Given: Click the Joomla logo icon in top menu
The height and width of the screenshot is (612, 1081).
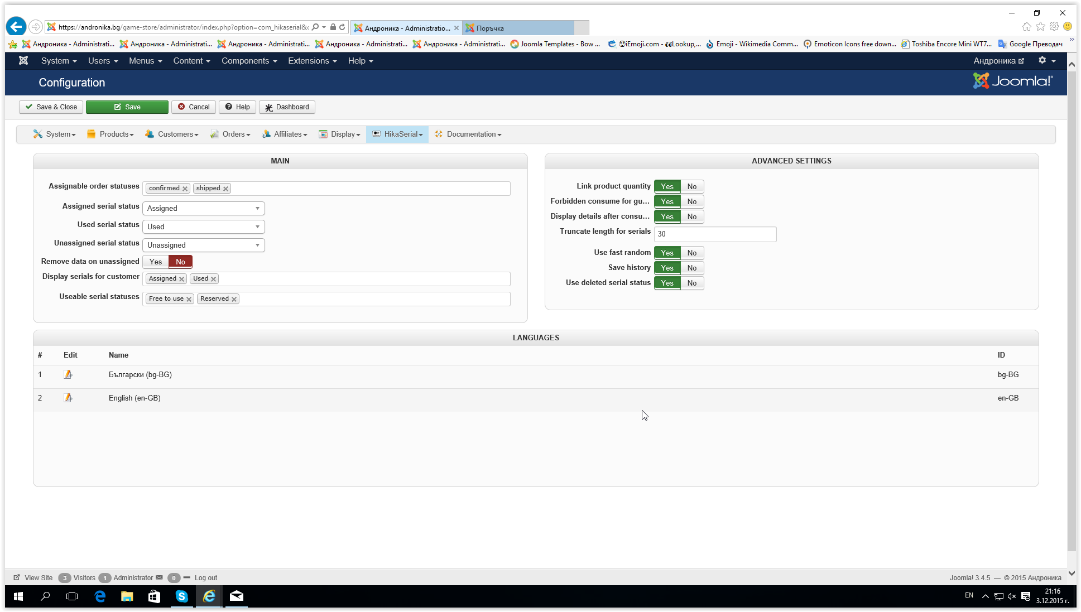Looking at the screenshot, I should [x=23, y=60].
